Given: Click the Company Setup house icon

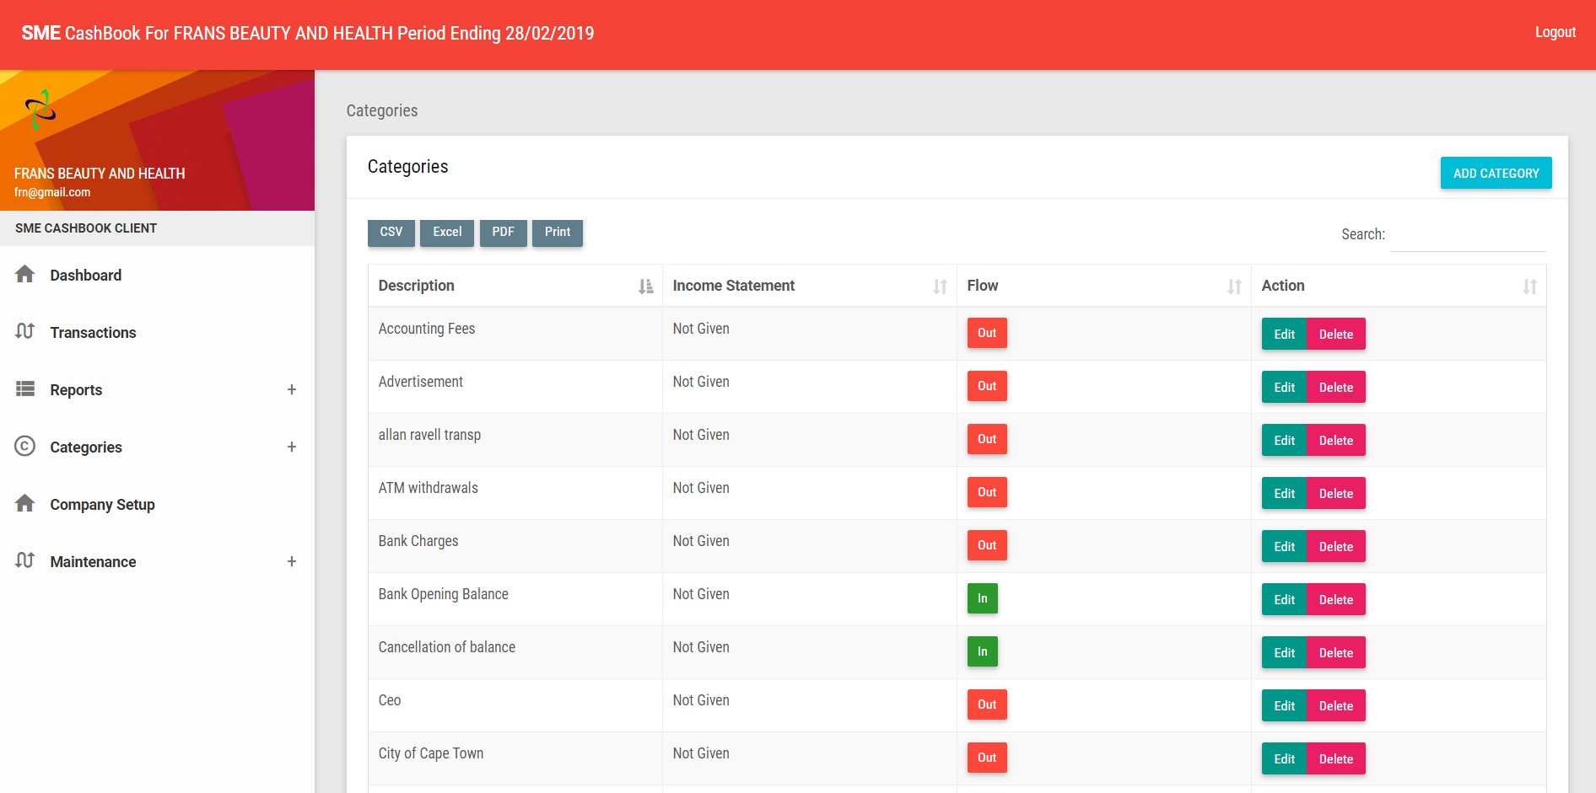Looking at the screenshot, I should [25, 503].
